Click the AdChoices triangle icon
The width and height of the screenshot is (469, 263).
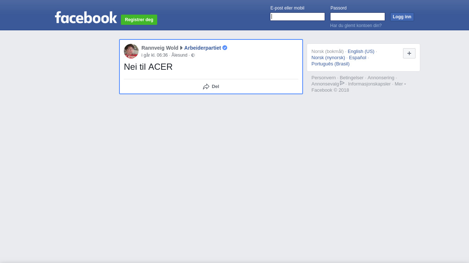point(342,83)
